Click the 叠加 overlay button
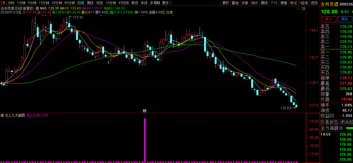Viewport: 353px width, 163px height. click(x=235, y=3)
